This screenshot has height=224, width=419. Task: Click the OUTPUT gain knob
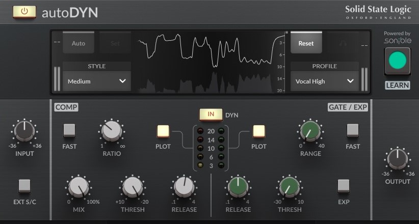coord(398,159)
